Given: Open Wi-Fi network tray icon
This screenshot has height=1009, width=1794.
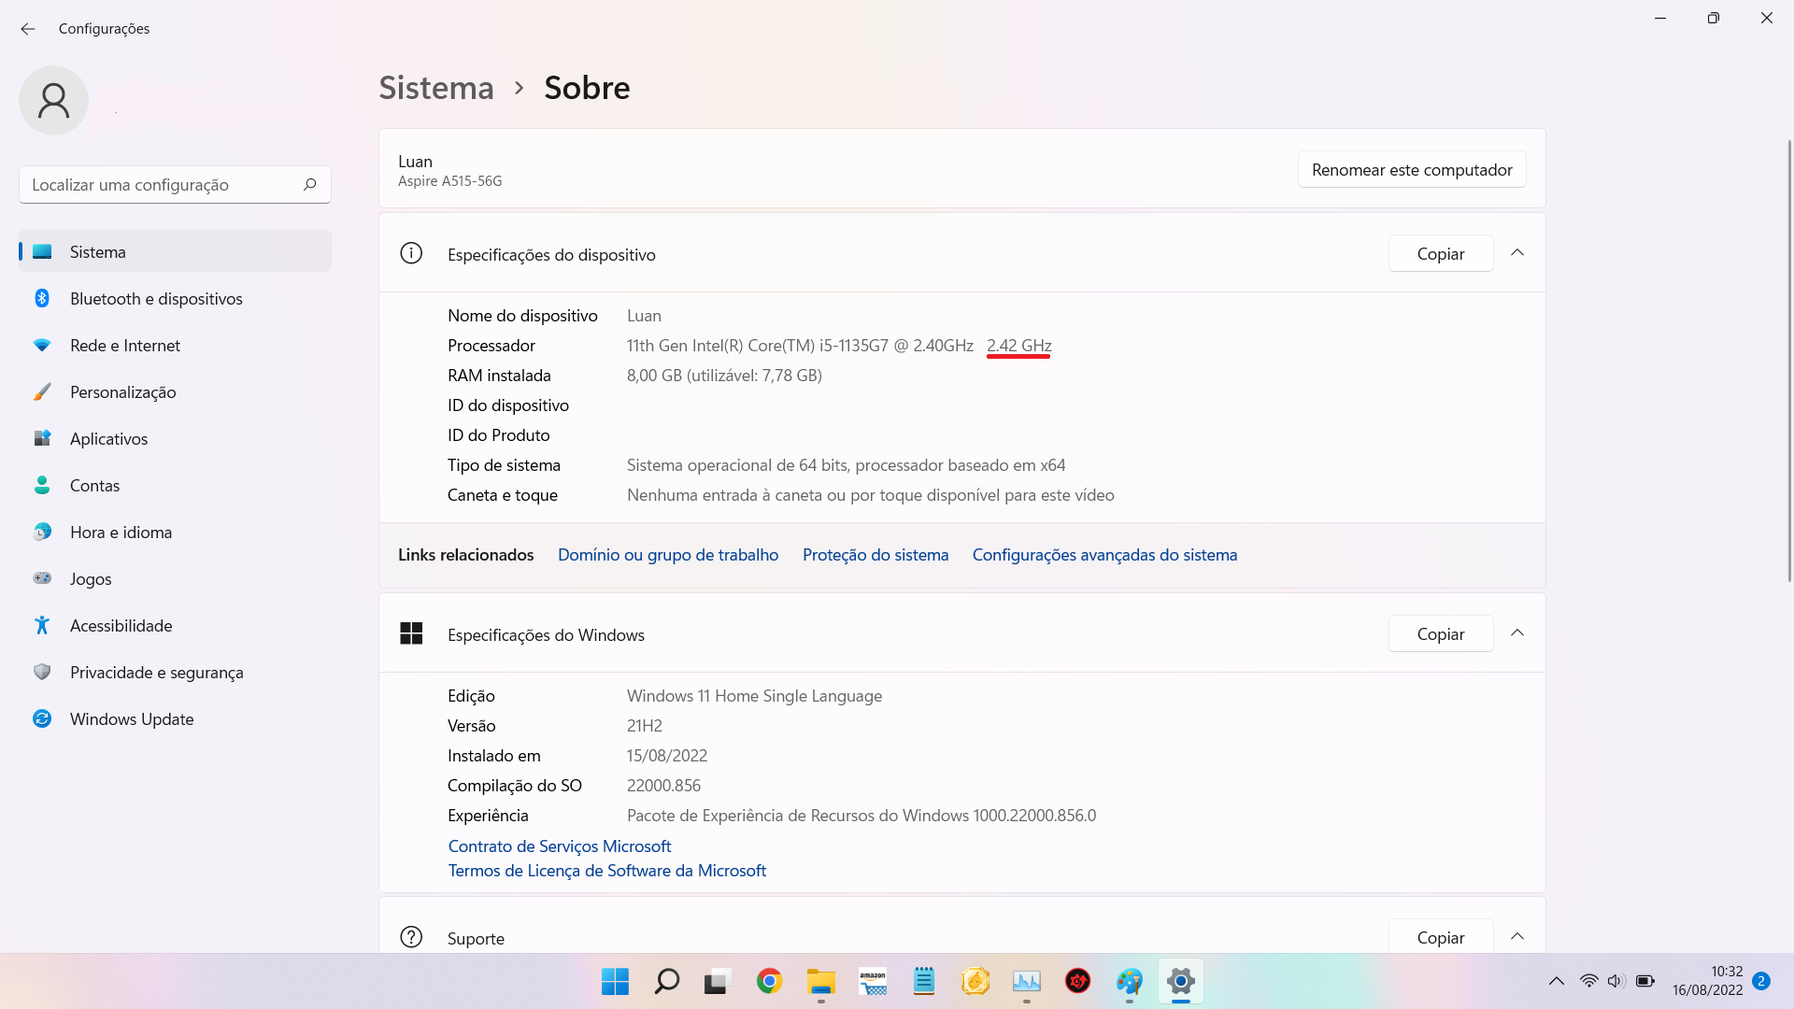Looking at the screenshot, I should [1588, 981].
